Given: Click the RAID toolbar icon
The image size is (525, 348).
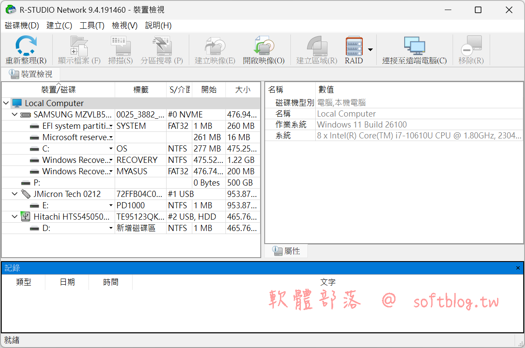Looking at the screenshot, I should tap(354, 46).
